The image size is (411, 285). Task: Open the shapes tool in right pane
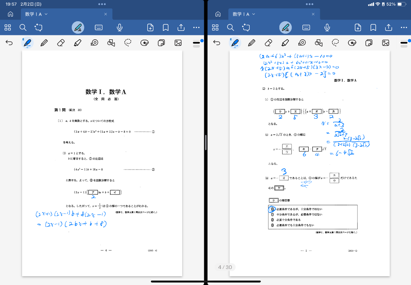319,42
